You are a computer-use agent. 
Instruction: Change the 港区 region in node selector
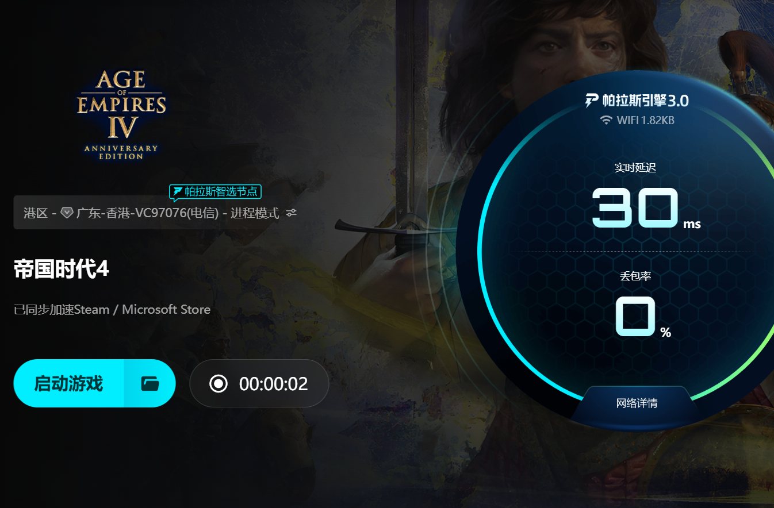pyautogui.click(x=36, y=213)
